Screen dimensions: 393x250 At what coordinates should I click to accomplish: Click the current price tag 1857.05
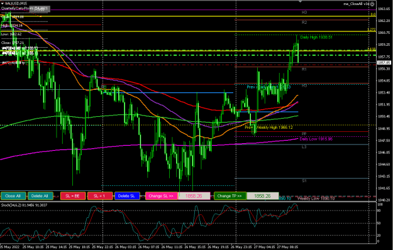click(384, 63)
